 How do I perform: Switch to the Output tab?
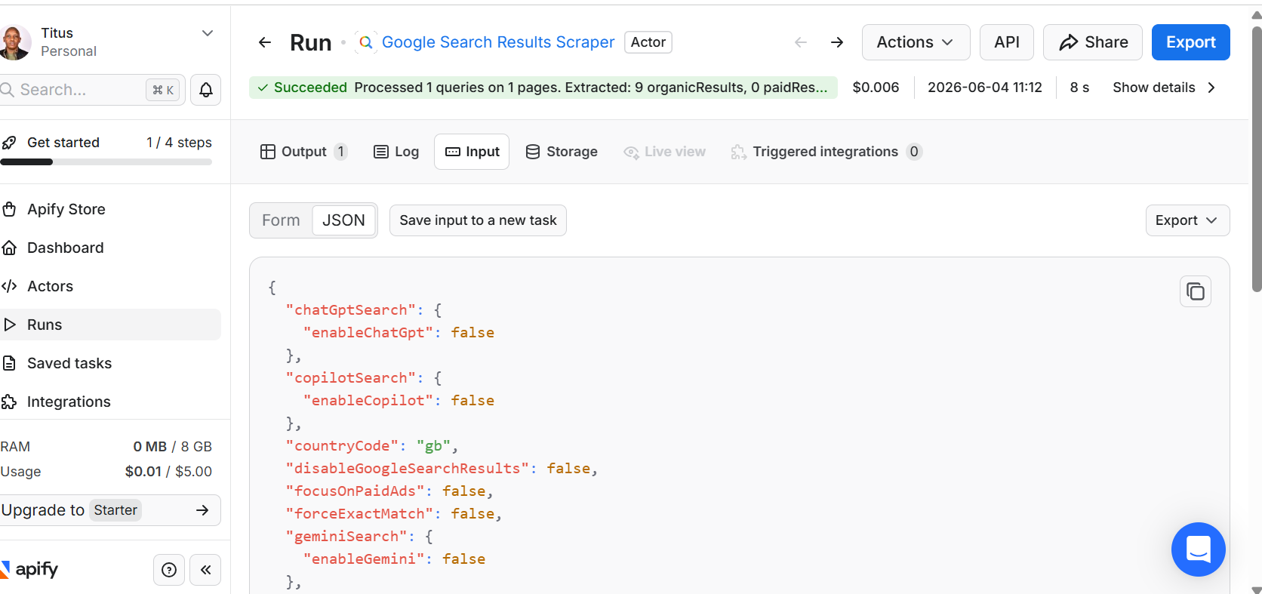click(x=303, y=152)
